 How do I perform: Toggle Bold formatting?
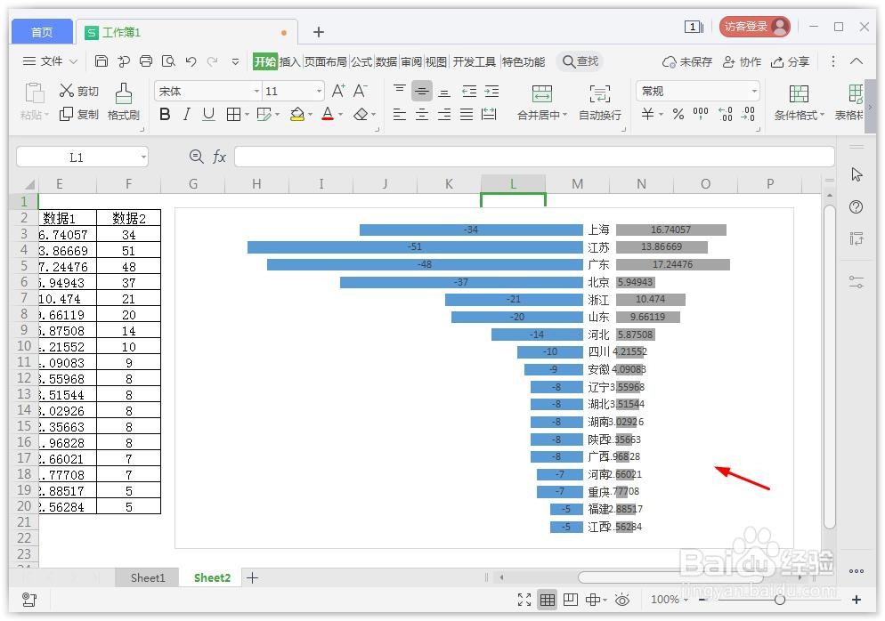[x=165, y=115]
